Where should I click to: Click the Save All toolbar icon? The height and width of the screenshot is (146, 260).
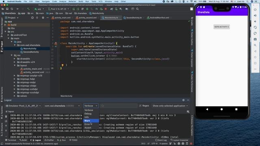[x=7, y=9]
